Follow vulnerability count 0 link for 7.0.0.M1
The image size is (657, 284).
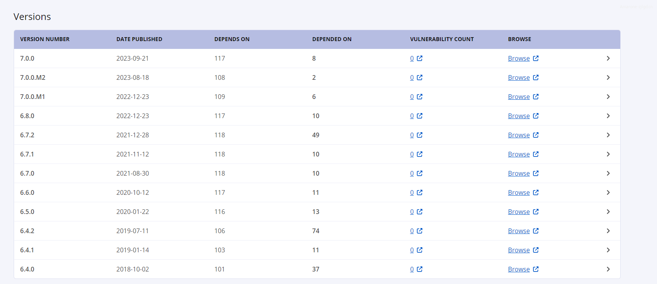pyautogui.click(x=412, y=97)
